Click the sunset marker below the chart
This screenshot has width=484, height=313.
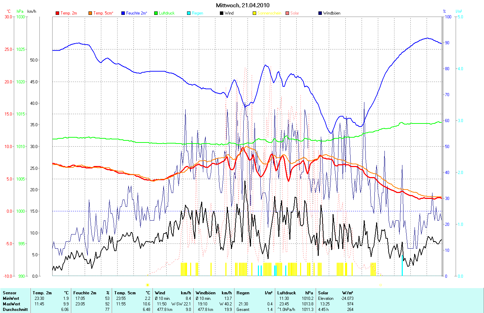click(x=380, y=285)
